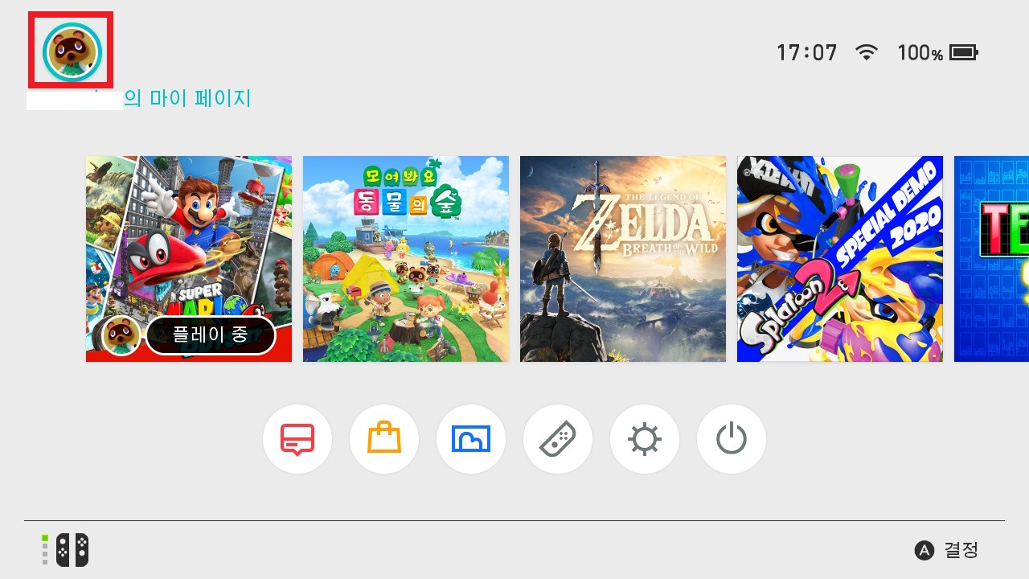Select the Sleep Mode power icon

732,439
